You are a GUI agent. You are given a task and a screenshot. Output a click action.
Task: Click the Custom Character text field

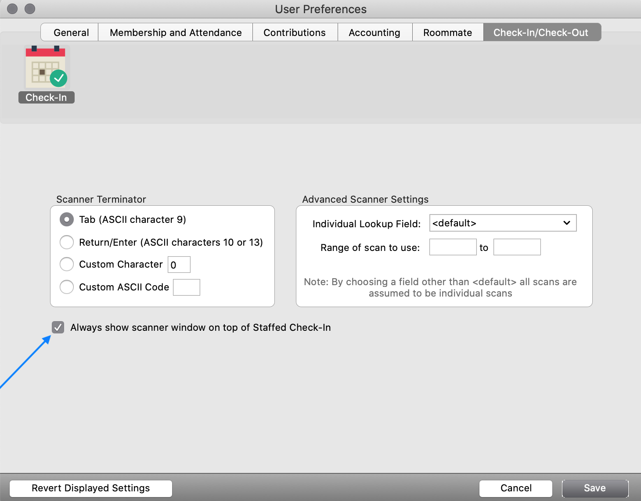coord(179,264)
